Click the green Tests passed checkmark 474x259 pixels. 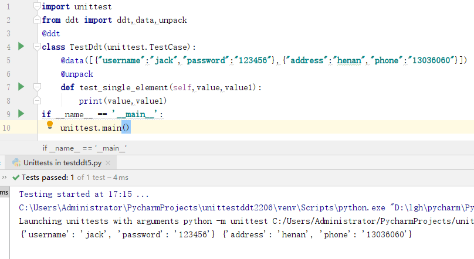click(16, 177)
